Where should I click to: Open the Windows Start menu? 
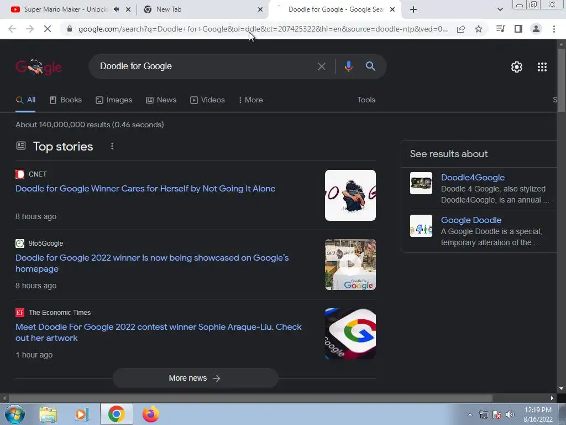[x=15, y=414]
